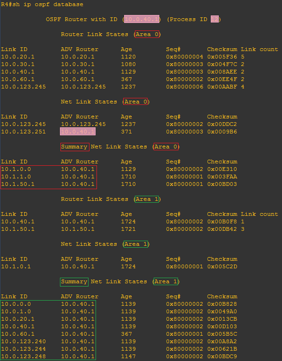The image size is (282, 361).
Task: Click 'Area 0' in first Router Link States heading
Action: [x=147, y=34]
